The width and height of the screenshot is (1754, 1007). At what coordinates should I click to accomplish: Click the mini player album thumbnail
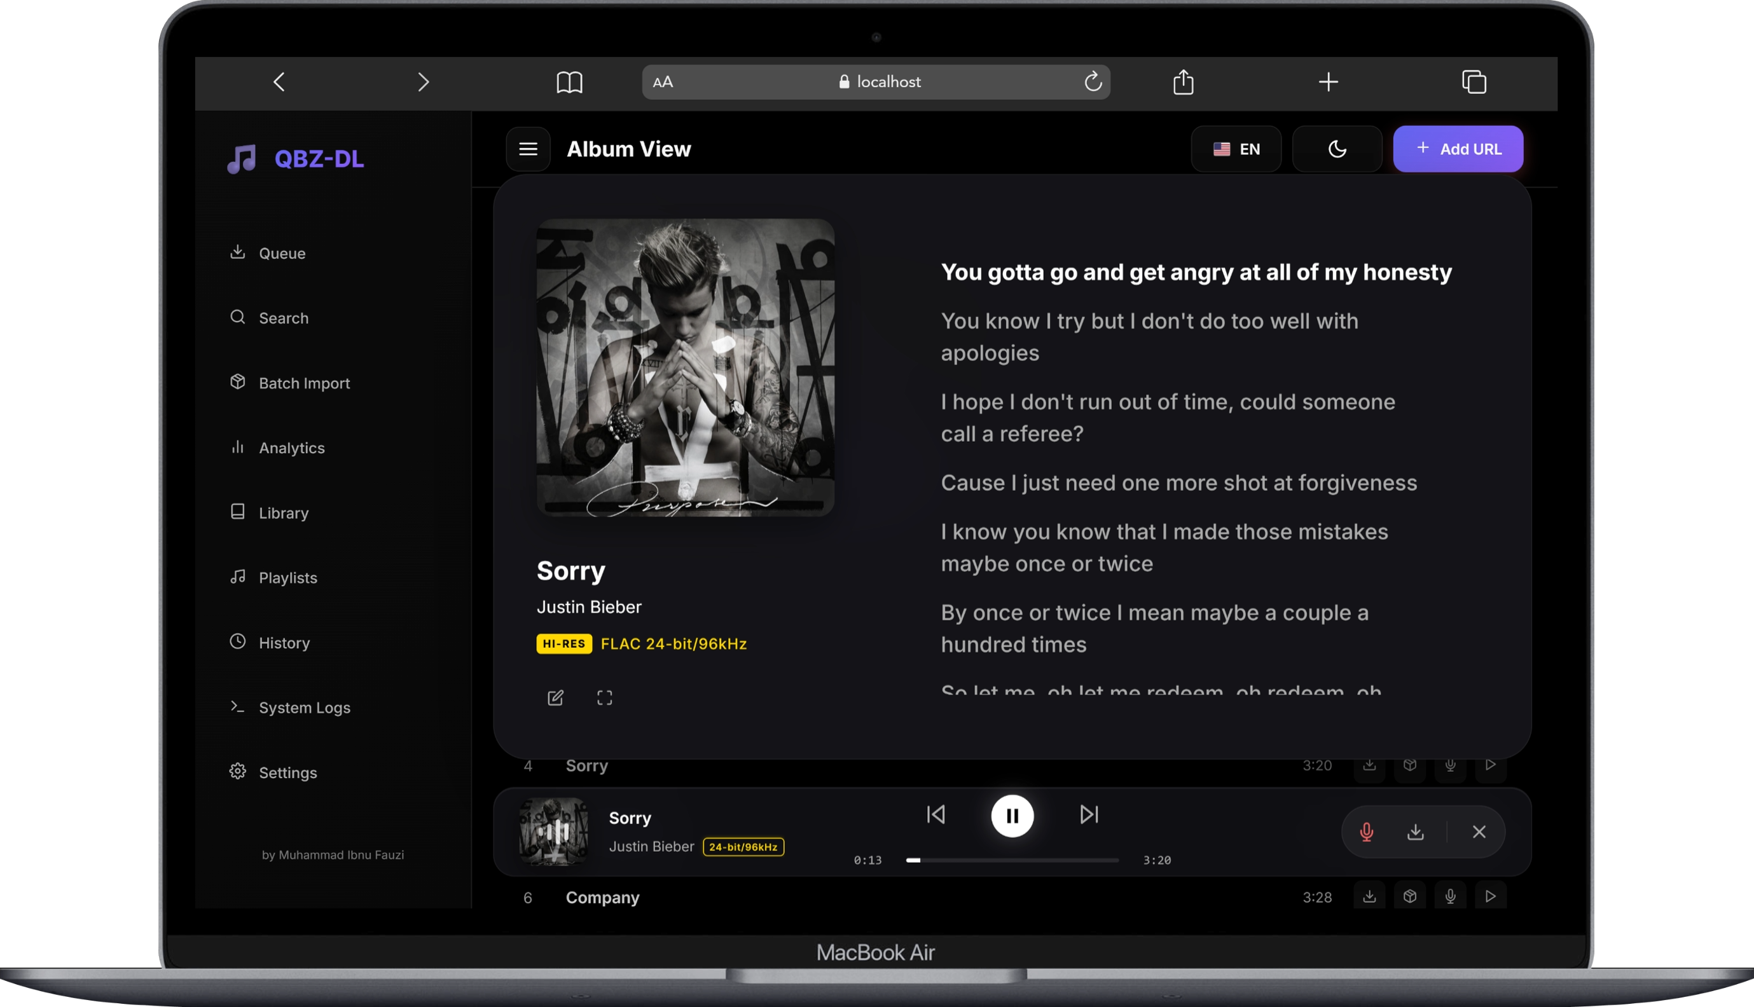554,832
